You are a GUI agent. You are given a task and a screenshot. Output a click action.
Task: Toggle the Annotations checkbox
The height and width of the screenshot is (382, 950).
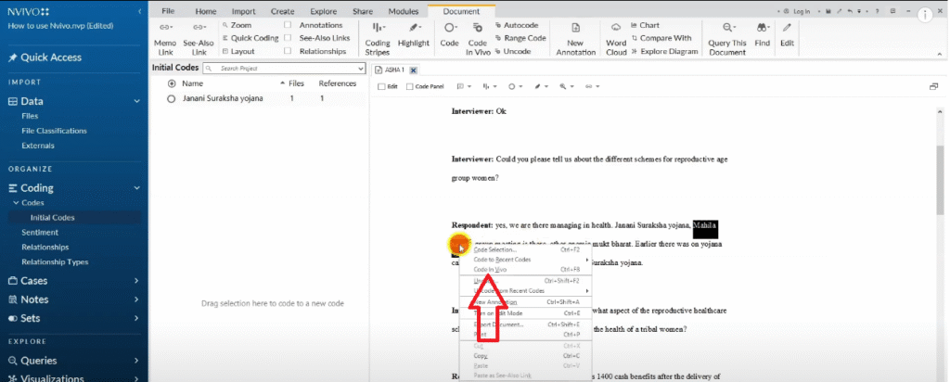[288, 25]
